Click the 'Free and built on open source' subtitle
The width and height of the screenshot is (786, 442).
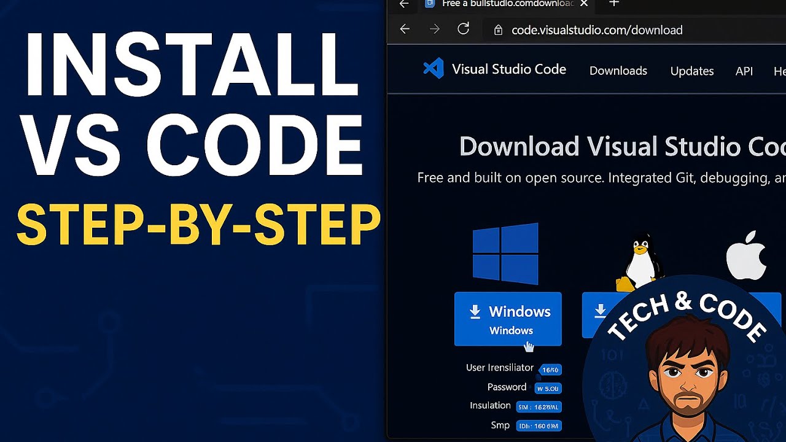pos(601,178)
